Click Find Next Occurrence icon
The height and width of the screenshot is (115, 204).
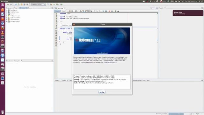(86, 11)
